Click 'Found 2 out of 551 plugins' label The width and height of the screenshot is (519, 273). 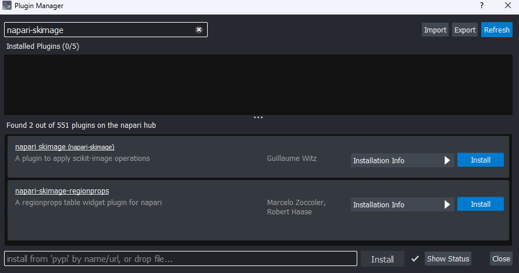[81, 125]
